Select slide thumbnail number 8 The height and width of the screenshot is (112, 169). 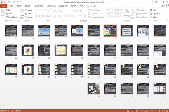point(44,31)
